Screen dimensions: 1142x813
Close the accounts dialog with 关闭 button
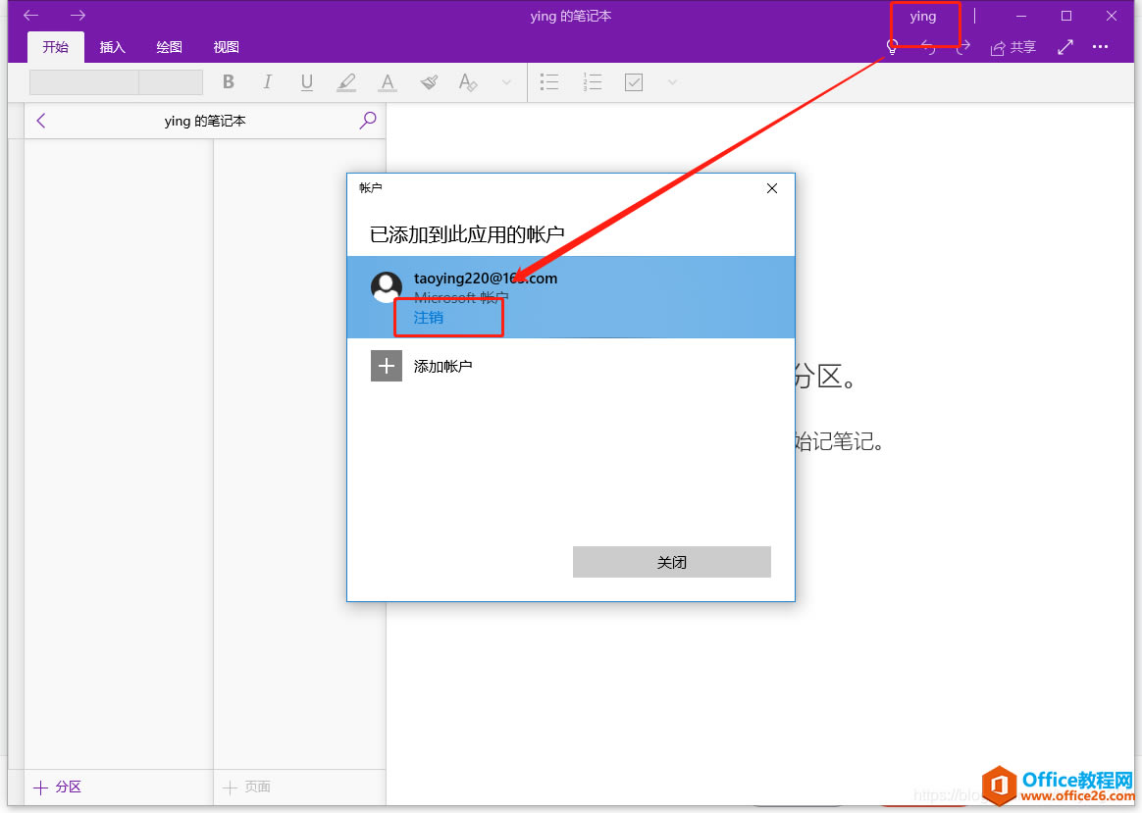pos(671,561)
